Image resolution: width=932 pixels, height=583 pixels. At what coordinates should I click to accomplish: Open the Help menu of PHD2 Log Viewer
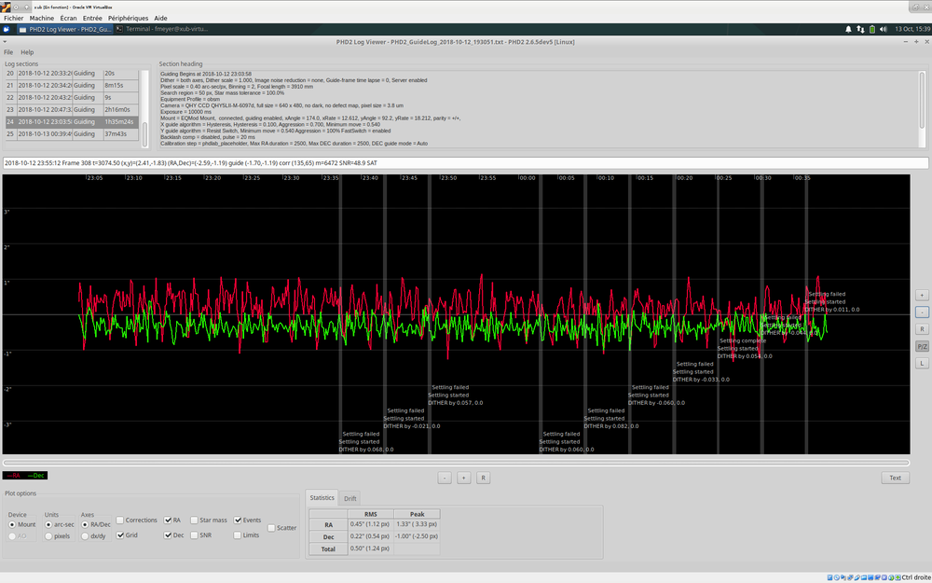coord(27,52)
